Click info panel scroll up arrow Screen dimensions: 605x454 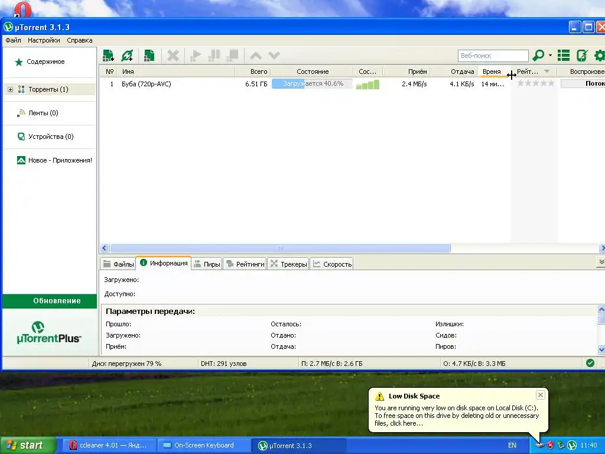point(601,310)
